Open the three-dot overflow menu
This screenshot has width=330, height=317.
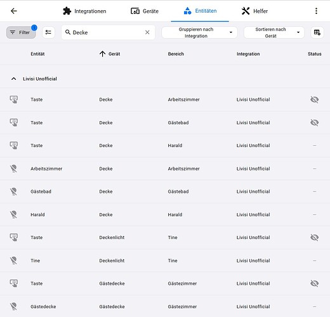[x=316, y=11]
